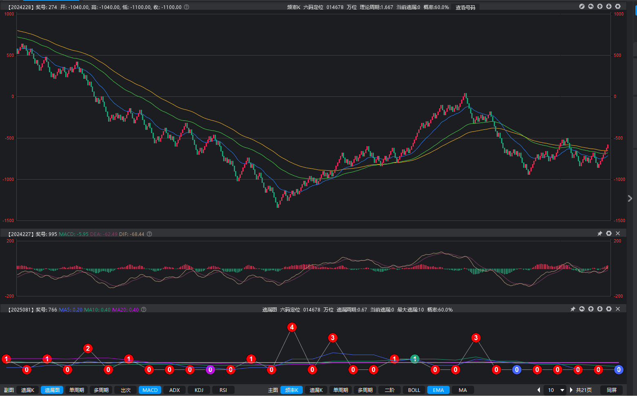Go to next page arrow
The image size is (637, 396).
click(x=571, y=390)
